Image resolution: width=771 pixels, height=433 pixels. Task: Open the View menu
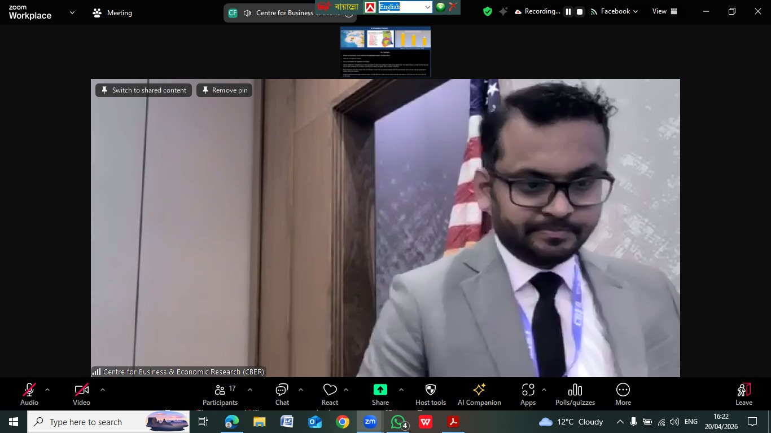(664, 12)
